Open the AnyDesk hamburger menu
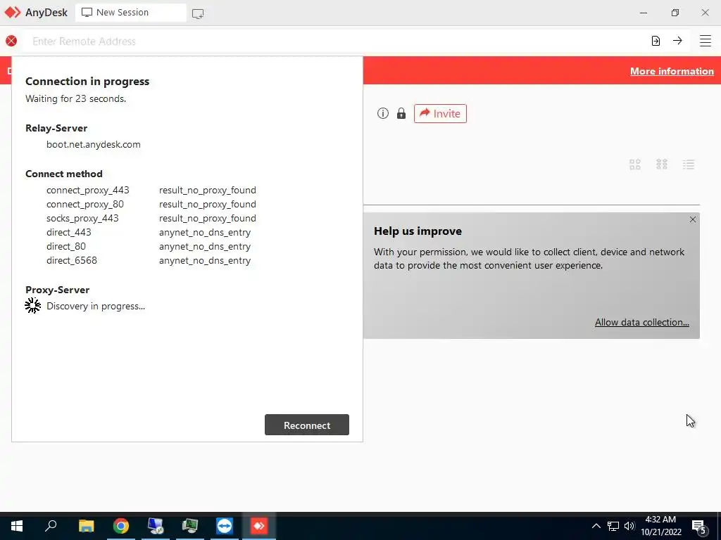This screenshot has height=540, width=721. [x=706, y=41]
